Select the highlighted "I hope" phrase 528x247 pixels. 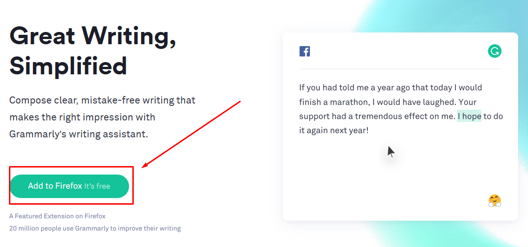click(x=469, y=116)
